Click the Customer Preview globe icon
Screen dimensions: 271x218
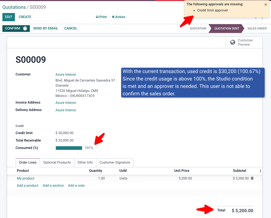pyautogui.click(x=232, y=42)
